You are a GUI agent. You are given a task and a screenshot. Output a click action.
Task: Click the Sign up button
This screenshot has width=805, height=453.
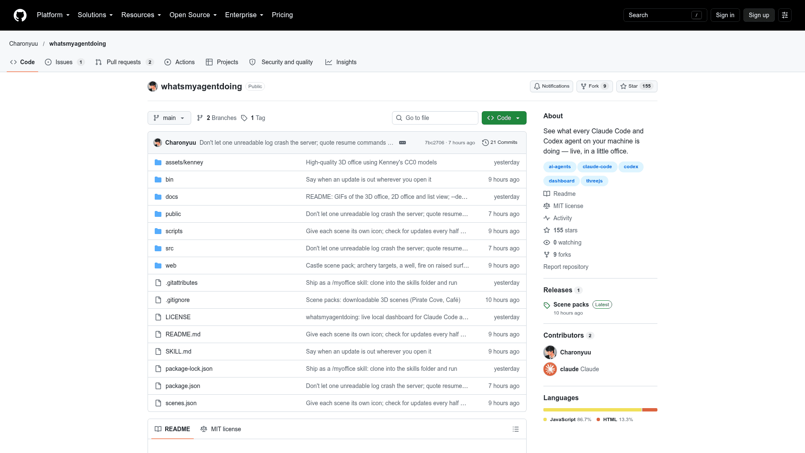coord(759,15)
